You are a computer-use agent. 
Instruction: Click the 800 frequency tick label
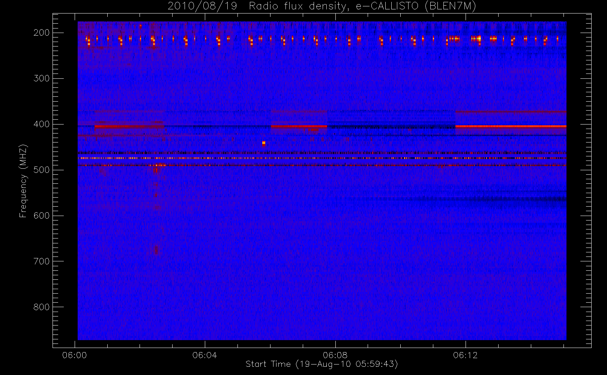point(42,307)
